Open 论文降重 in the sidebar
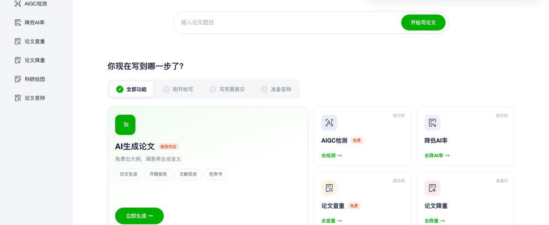Screen dimensions: 549x225 pyautogui.click(x=36, y=60)
